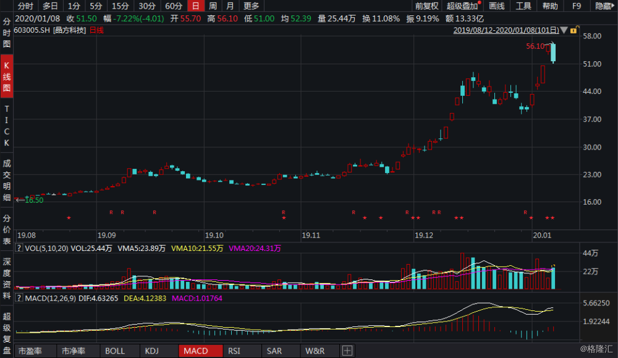Click the first red R marker on chart

point(111,212)
